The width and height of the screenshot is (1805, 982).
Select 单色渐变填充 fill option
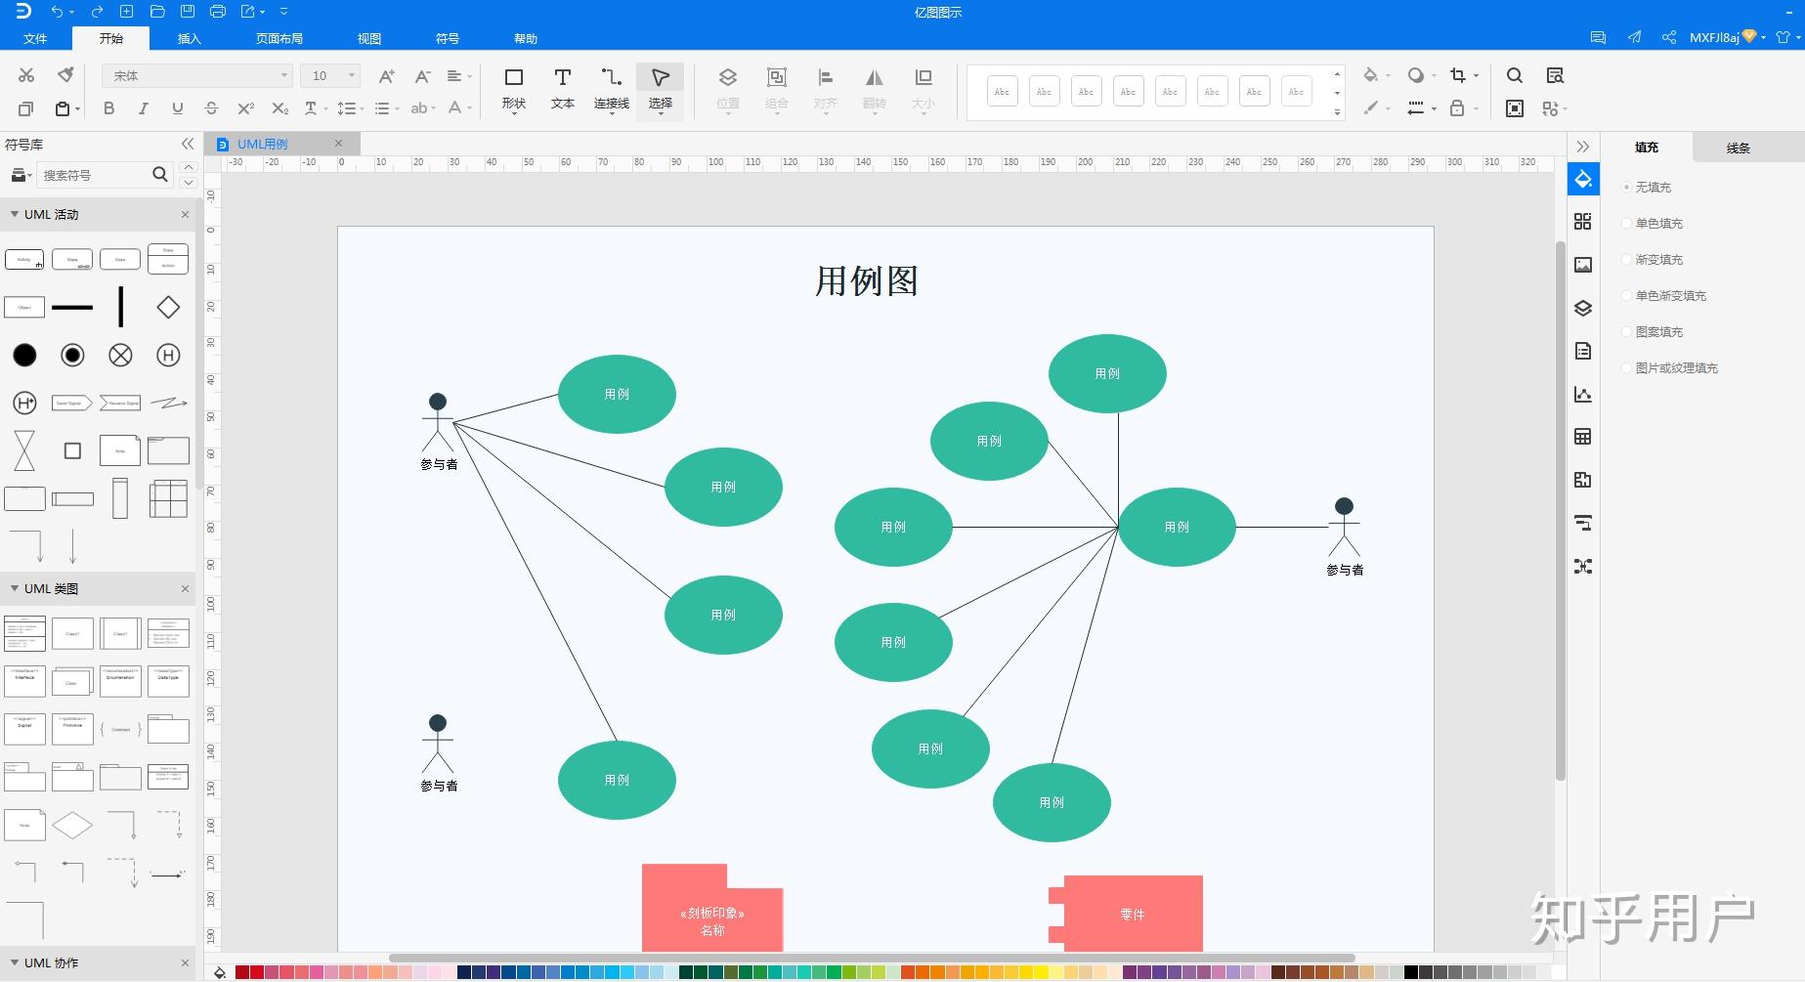pos(1665,295)
